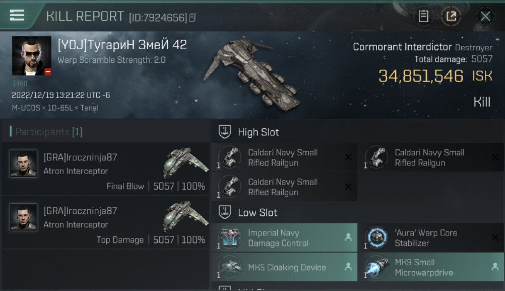505x291 pixels.
Task: Collapse the Low Slot section
Action: [248, 213]
